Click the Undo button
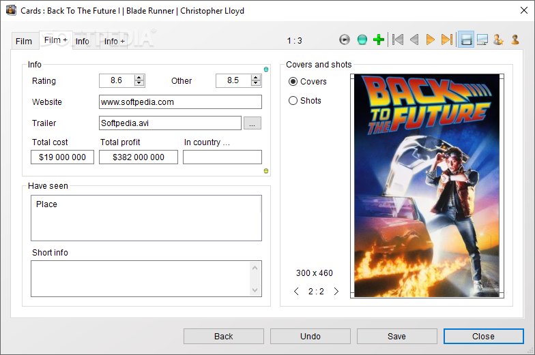This screenshot has height=355, width=535. pyautogui.click(x=310, y=337)
